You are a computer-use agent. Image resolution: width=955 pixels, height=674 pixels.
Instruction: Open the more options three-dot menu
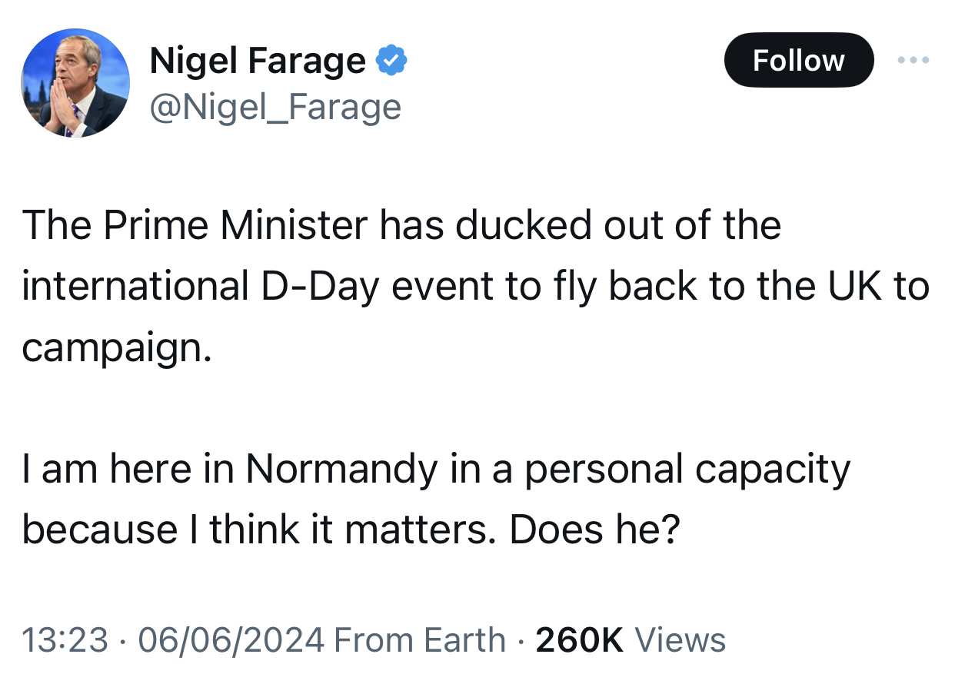tap(914, 60)
